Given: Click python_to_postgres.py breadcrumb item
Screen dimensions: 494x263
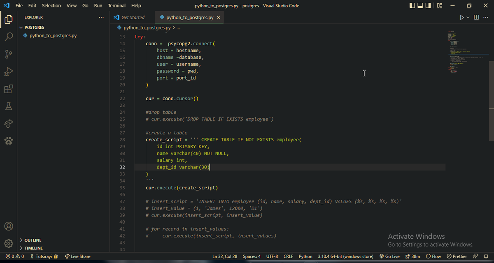Looking at the screenshot, I should click(147, 28).
